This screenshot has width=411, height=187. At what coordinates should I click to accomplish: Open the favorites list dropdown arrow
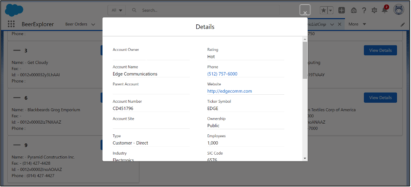330,10
